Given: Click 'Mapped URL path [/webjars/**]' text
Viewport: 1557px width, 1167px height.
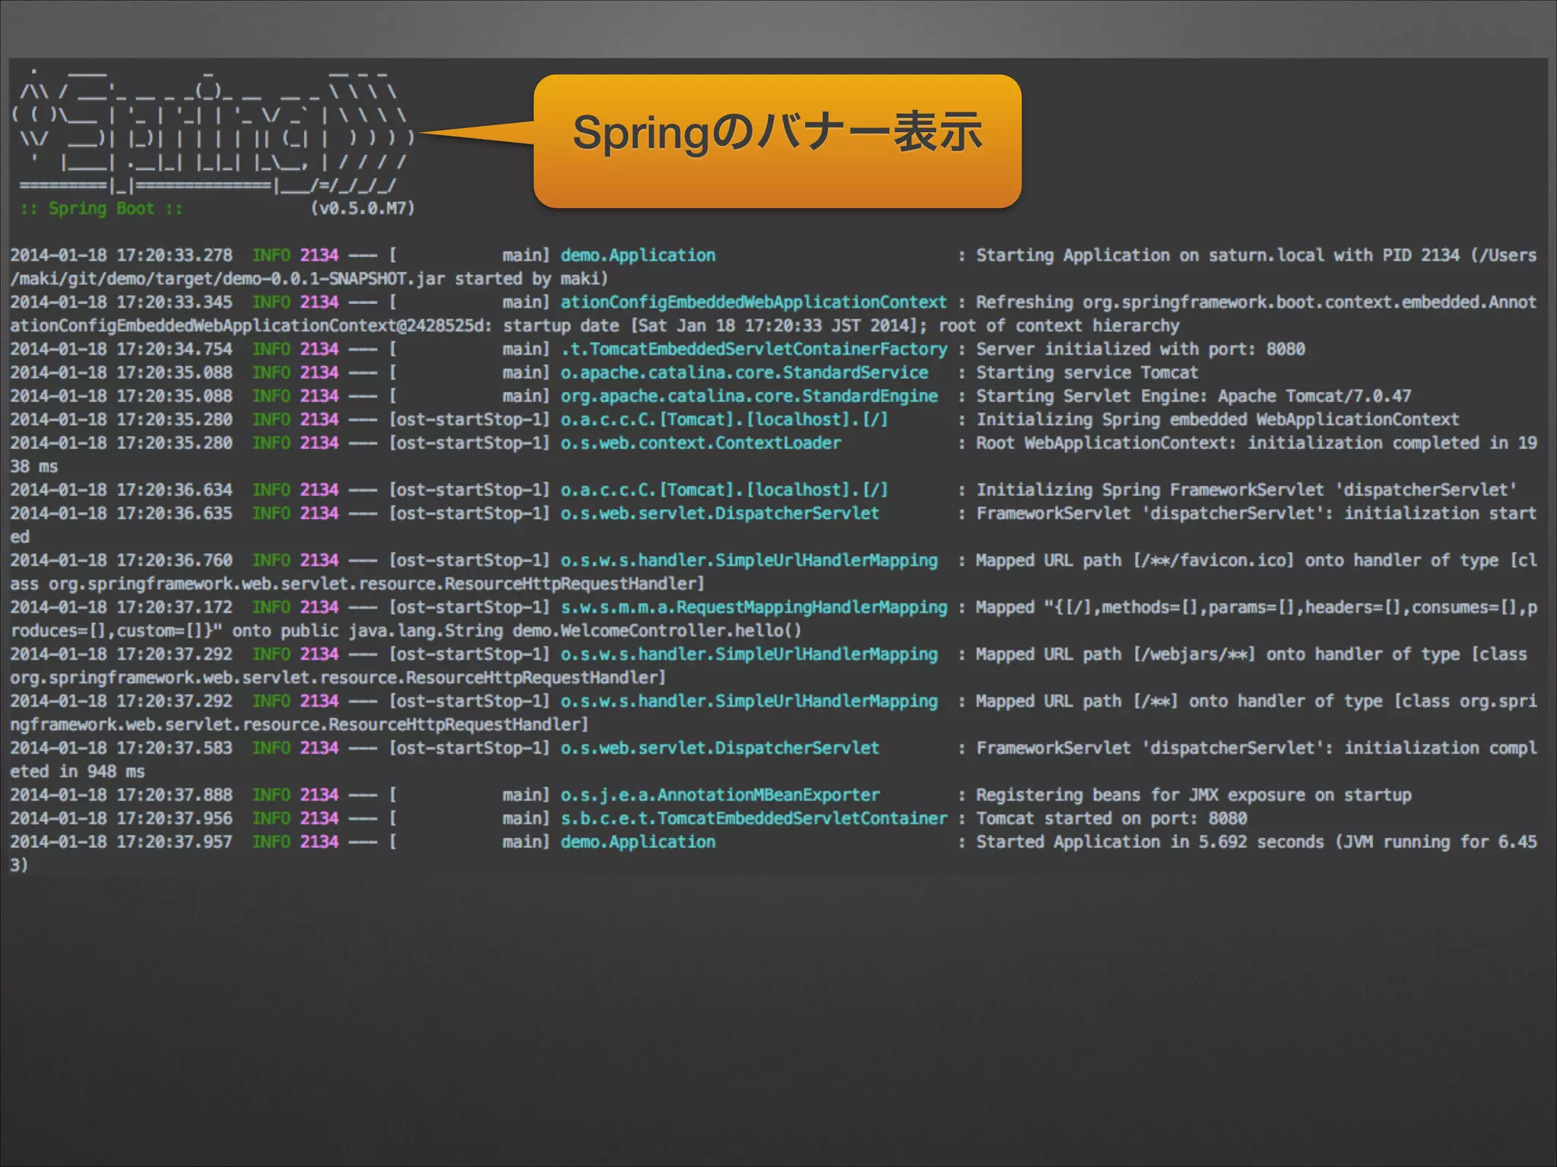Looking at the screenshot, I should click(1115, 654).
